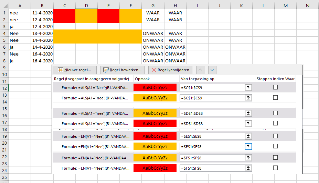Viewport: 319px width, 183px height.
Task: Tick Stoppen indien Waar for orange $D$1:$D$8 rule
Action: click(275, 113)
